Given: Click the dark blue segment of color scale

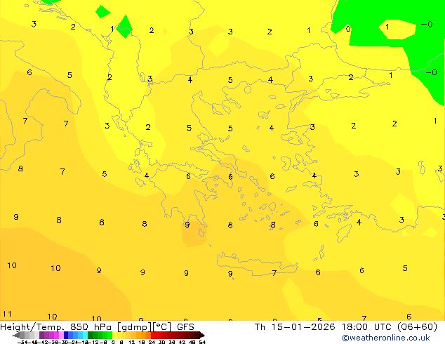Looking at the screenshot, I should click(x=66, y=335).
